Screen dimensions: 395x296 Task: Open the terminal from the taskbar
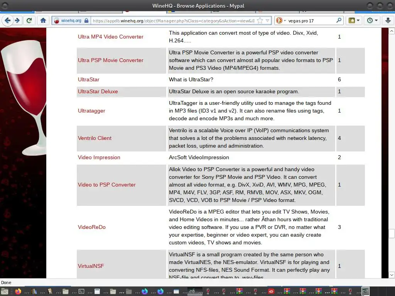coord(81,291)
